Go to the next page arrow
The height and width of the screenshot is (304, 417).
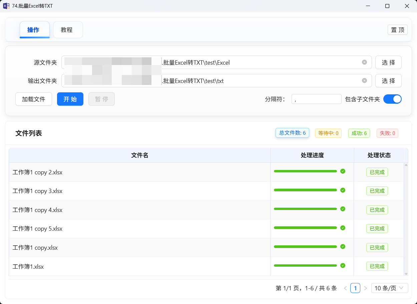pyautogui.click(x=365, y=288)
